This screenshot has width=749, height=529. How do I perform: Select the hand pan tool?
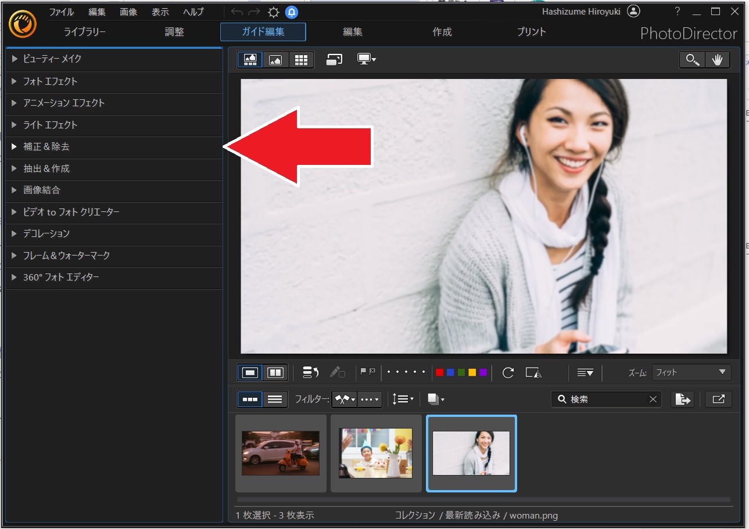pyautogui.click(x=717, y=60)
